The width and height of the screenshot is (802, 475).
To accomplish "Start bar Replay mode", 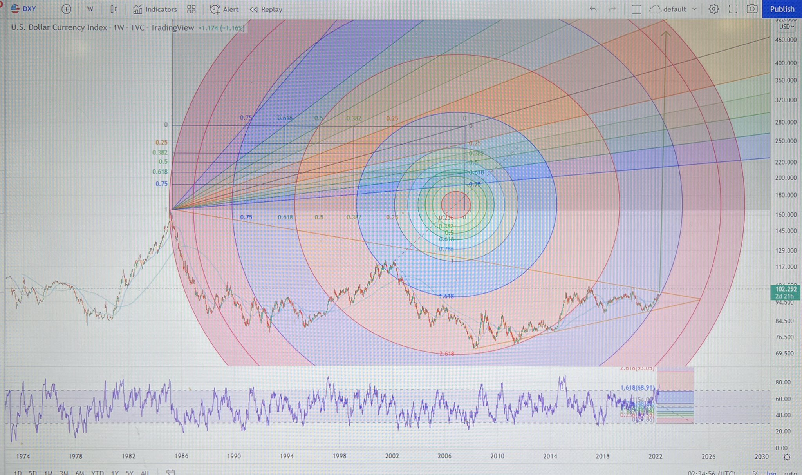I will tap(266, 9).
